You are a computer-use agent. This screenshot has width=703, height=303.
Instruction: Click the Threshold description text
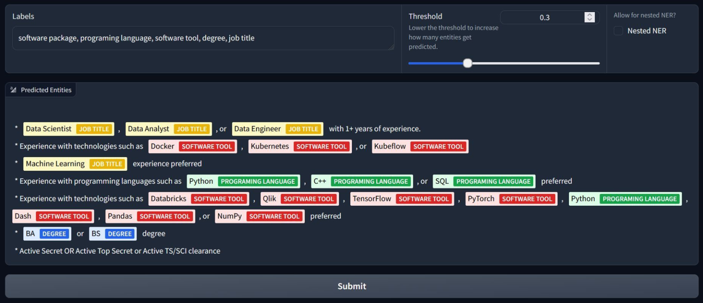(x=454, y=37)
